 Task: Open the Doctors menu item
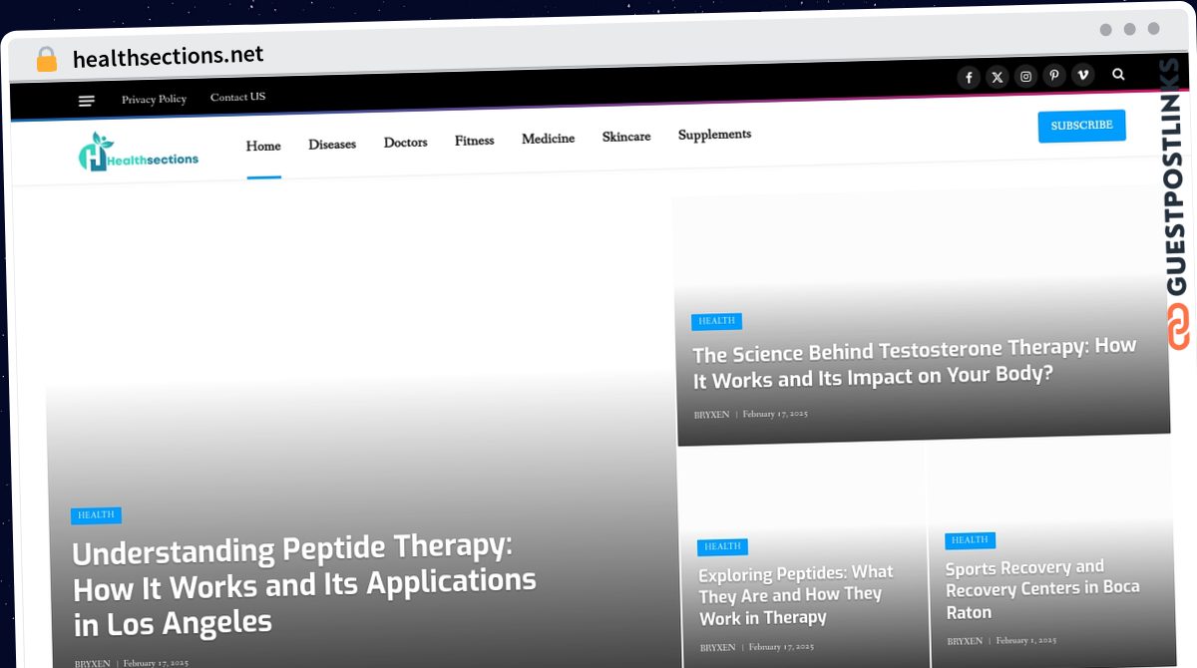tap(405, 143)
